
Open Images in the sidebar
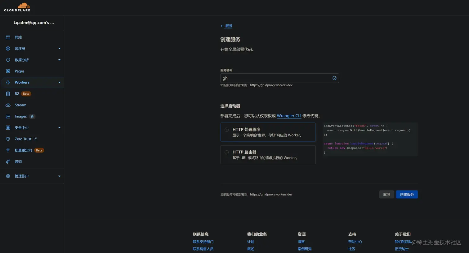point(21,116)
